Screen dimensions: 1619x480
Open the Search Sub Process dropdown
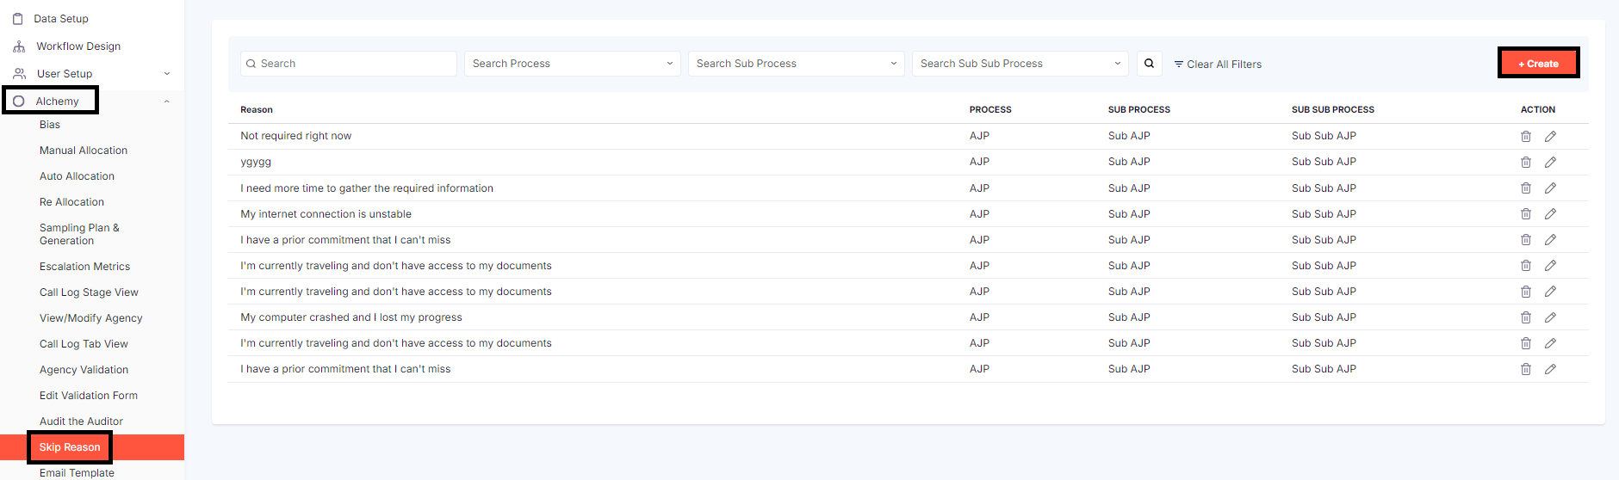tap(796, 64)
